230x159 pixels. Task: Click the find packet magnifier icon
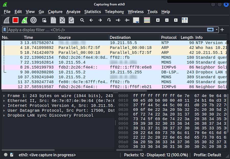pyautogui.click(x=82, y=20)
